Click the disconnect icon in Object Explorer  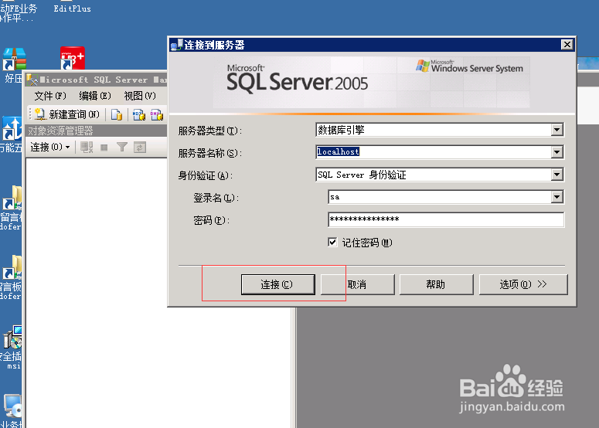[87, 148]
